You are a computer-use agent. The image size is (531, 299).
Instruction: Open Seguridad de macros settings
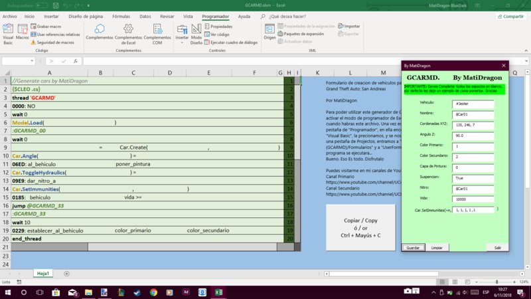(54, 42)
